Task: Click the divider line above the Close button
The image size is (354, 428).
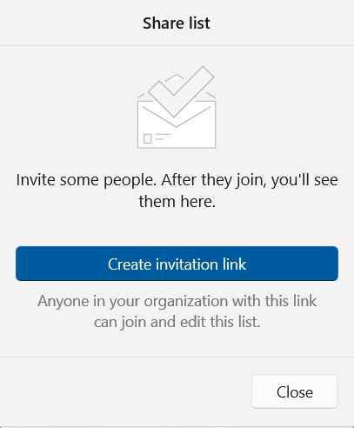Action: [x=177, y=357]
